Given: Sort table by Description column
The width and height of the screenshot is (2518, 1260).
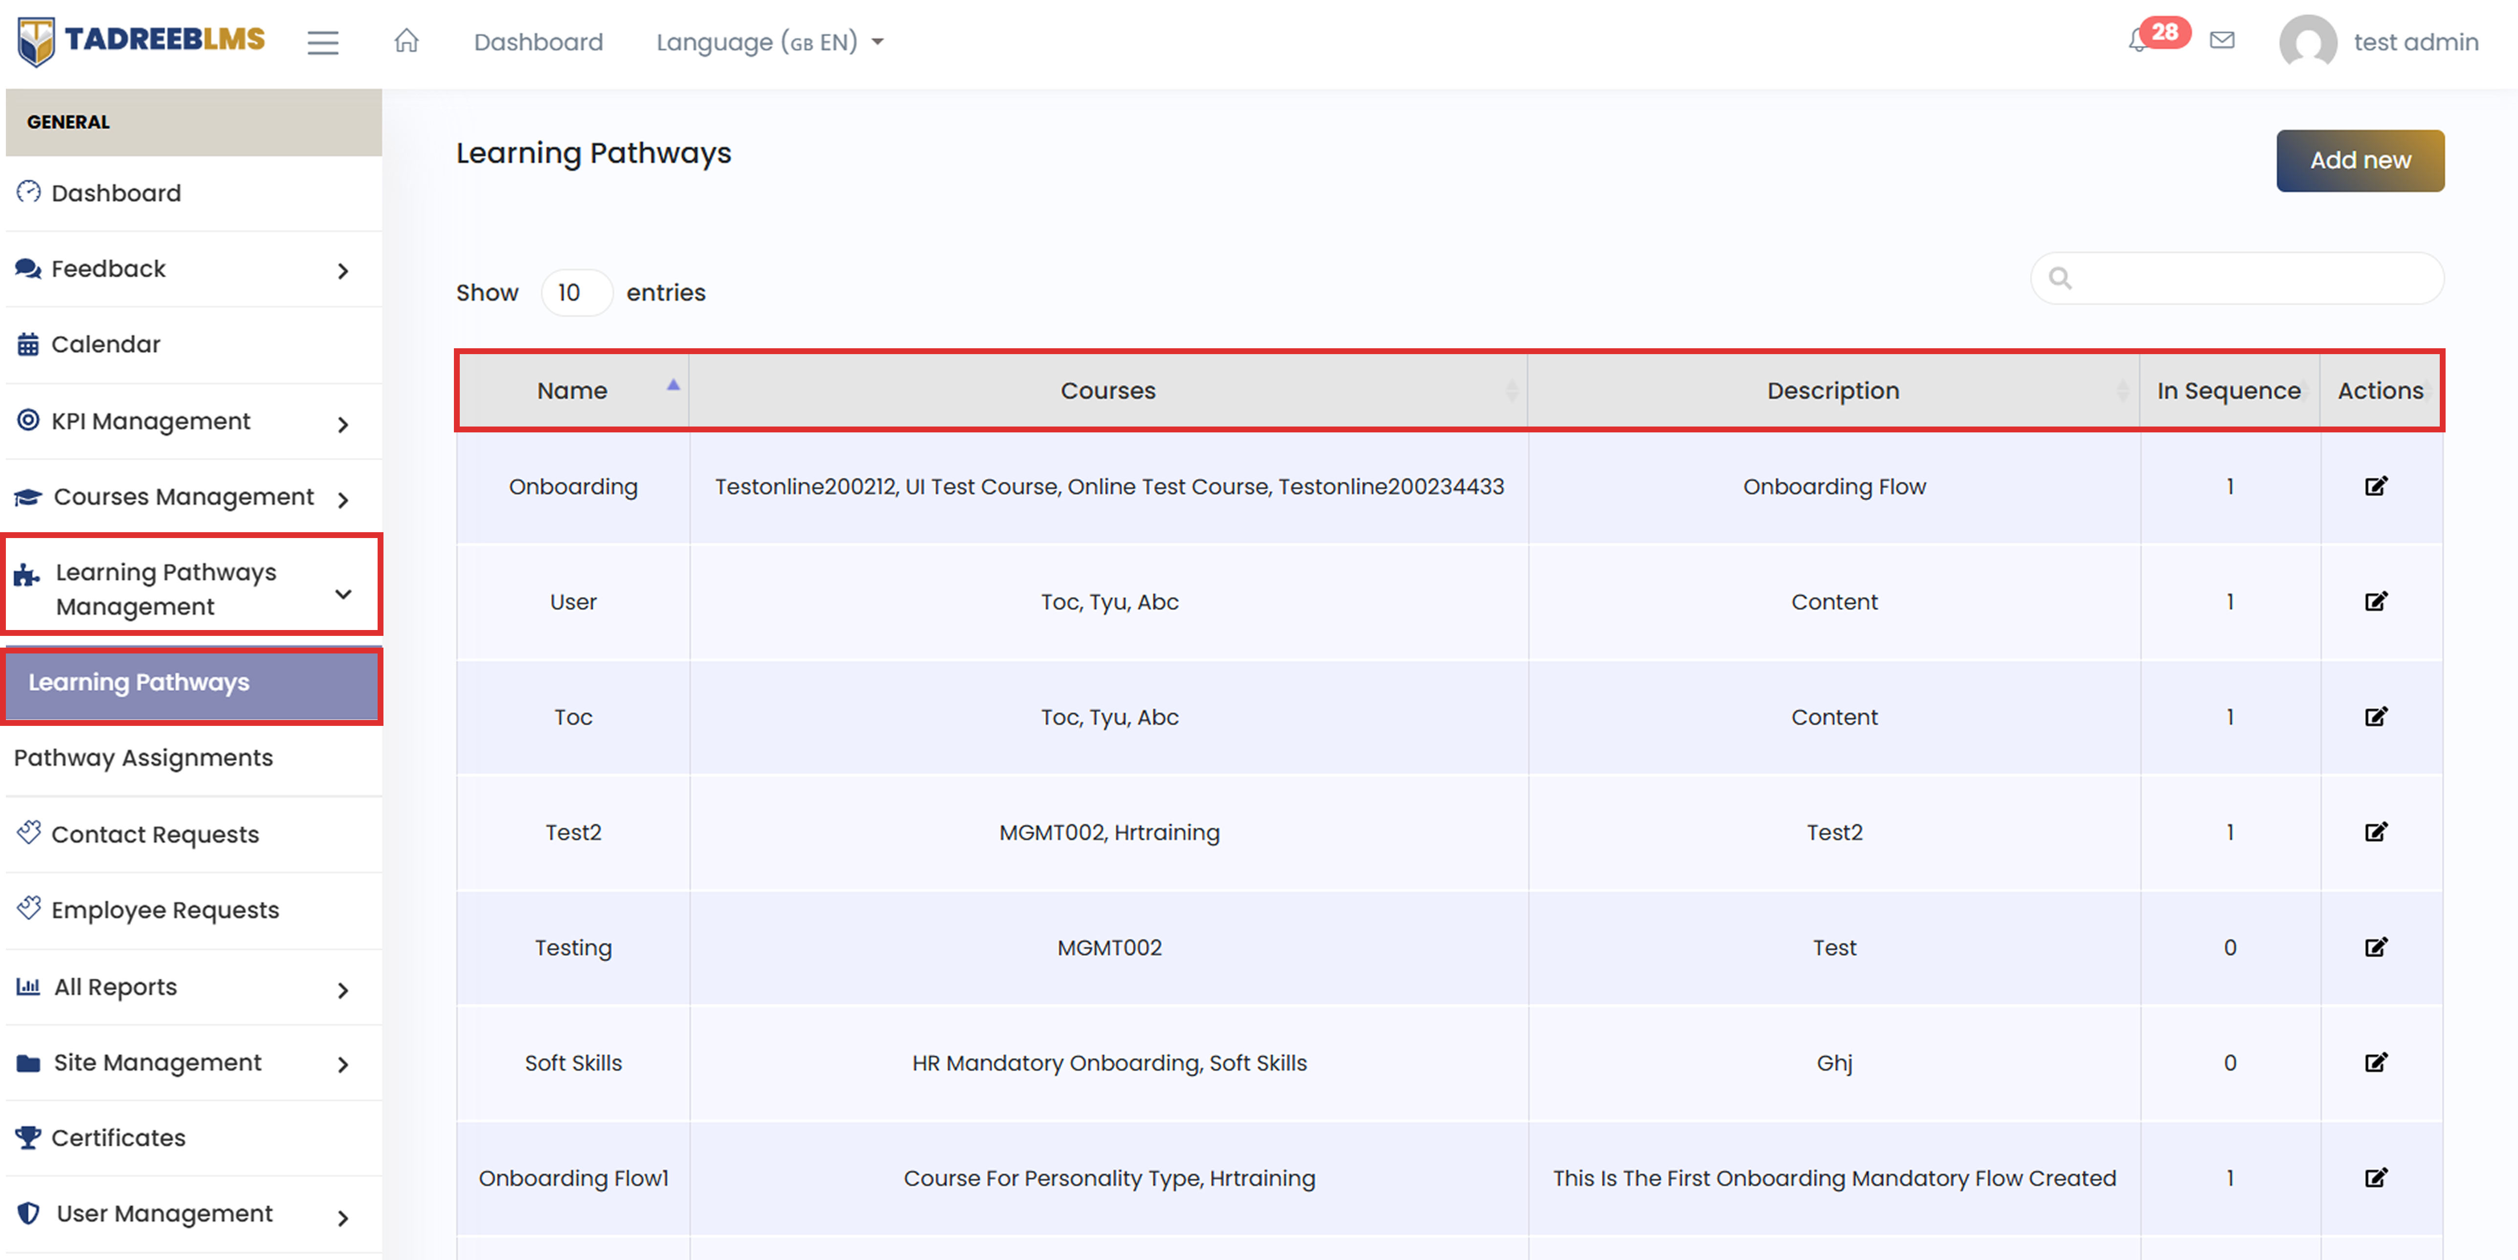Looking at the screenshot, I should click(x=1833, y=390).
